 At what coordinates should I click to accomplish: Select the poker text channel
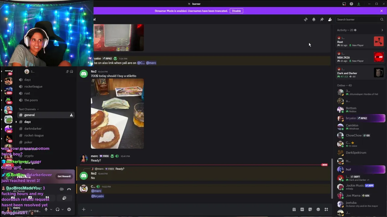(45, 142)
